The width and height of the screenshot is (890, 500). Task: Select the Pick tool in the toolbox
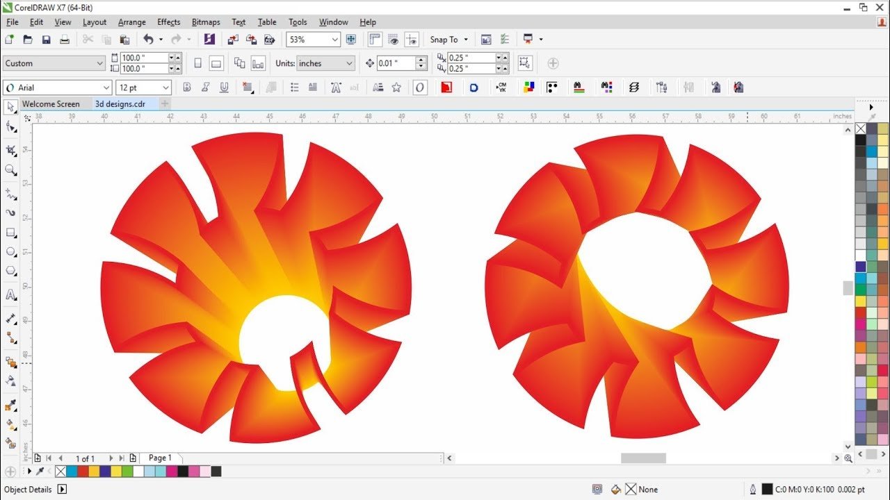point(10,107)
